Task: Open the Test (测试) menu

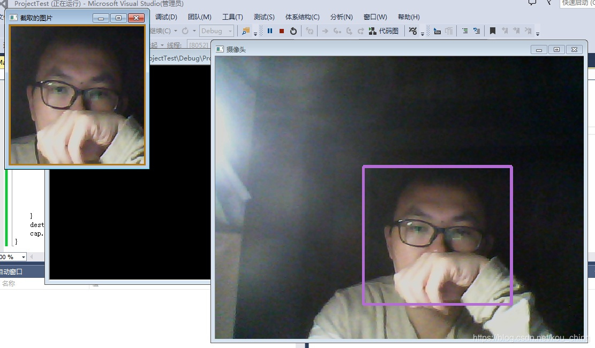Action: point(264,17)
